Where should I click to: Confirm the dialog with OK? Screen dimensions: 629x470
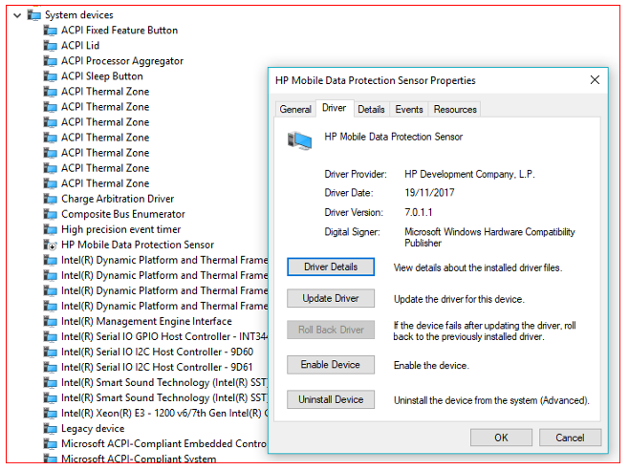pyautogui.click(x=501, y=438)
